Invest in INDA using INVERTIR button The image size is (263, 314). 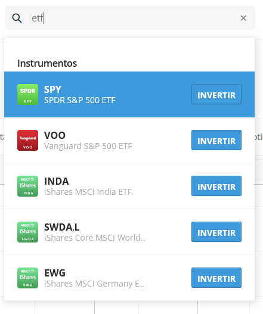pos(216,186)
